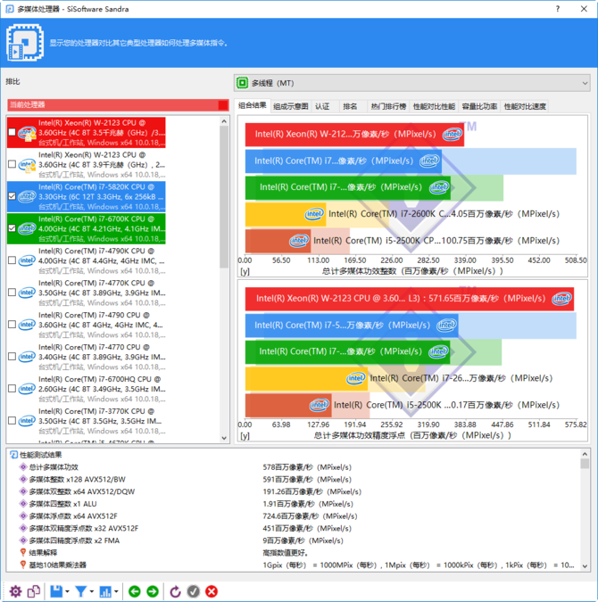Click the processor list scroll-up arrow
This screenshot has height=602, width=598.
[x=224, y=121]
